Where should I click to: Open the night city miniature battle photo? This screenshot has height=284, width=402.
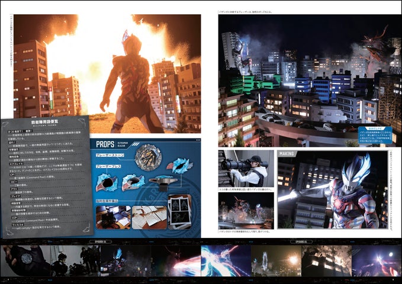click(310, 80)
